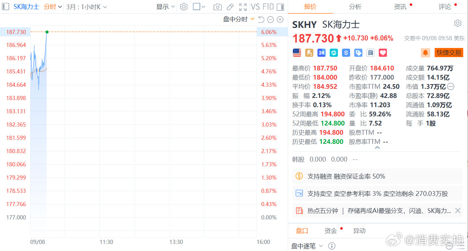
Task: Click the lightning Level 1 quote icon
Action: coord(309,53)
